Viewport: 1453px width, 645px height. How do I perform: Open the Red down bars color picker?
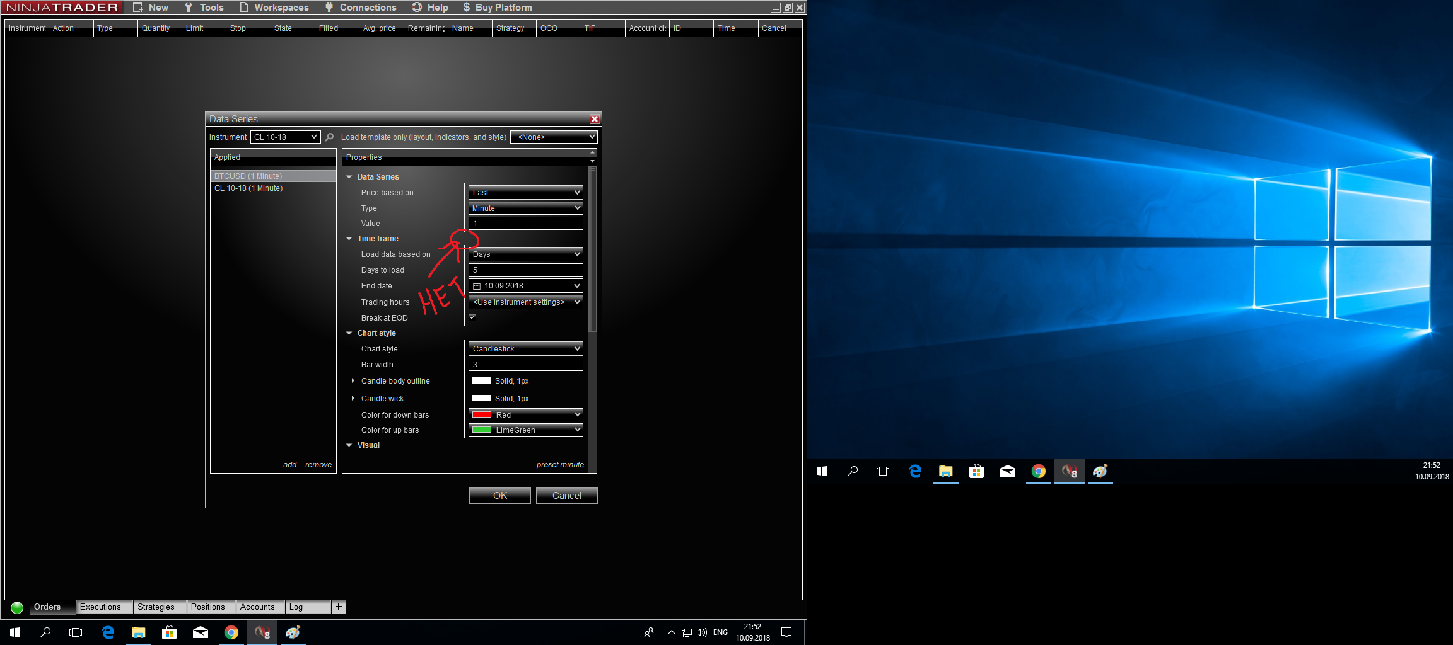pos(525,414)
